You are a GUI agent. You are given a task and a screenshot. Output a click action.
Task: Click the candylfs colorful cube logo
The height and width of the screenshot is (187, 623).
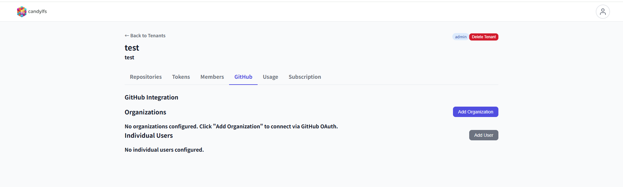[21, 12]
